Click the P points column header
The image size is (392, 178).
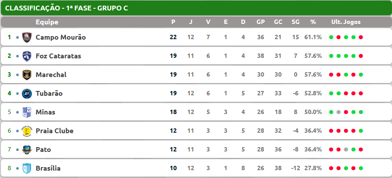pyautogui.click(x=173, y=22)
